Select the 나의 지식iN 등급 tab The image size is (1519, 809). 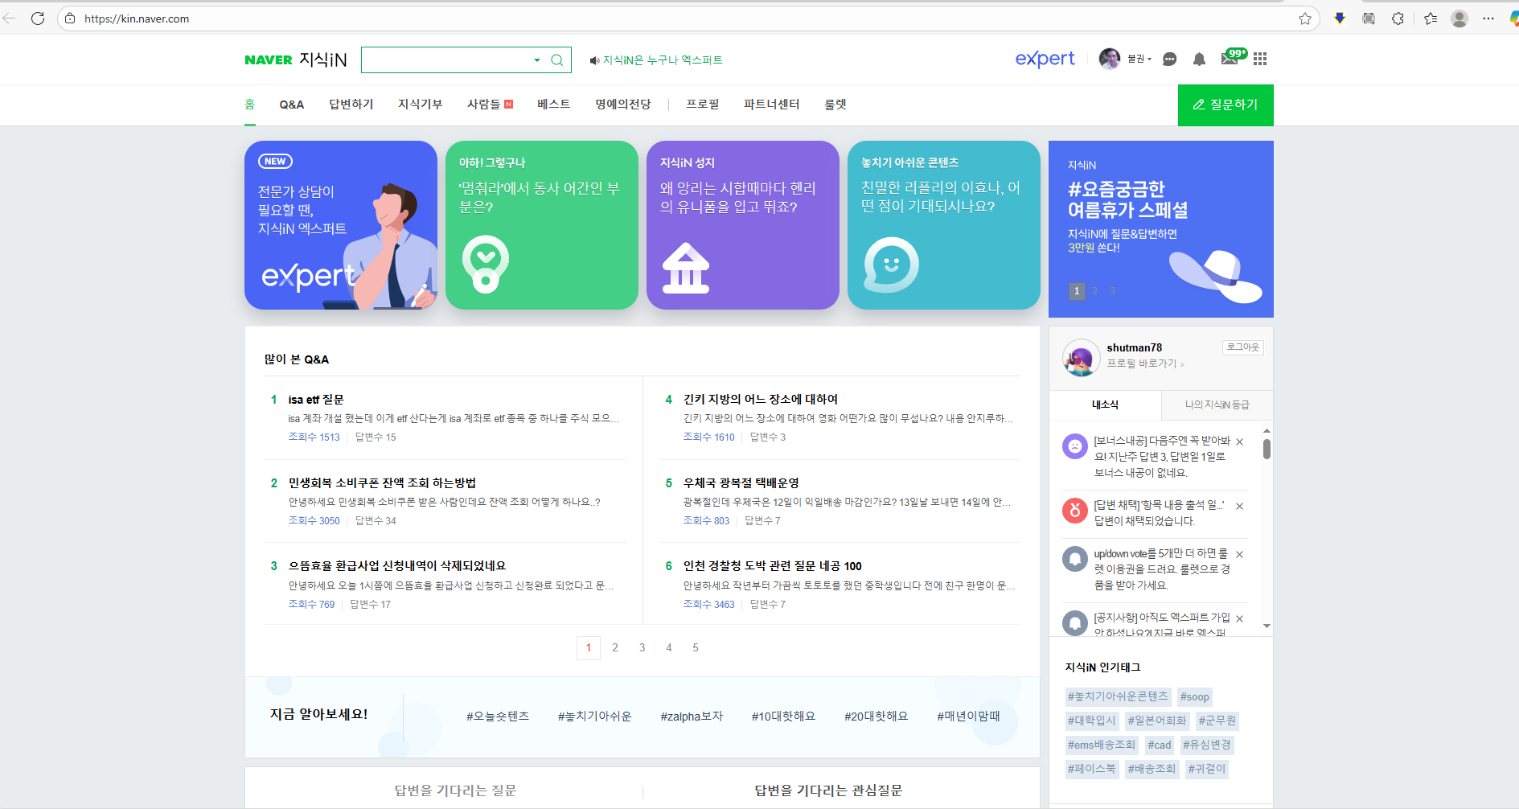pyautogui.click(x=1217, y=404)
